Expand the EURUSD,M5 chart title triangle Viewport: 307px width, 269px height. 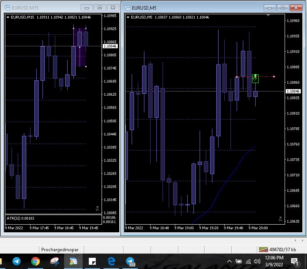[x=128, y=17]
